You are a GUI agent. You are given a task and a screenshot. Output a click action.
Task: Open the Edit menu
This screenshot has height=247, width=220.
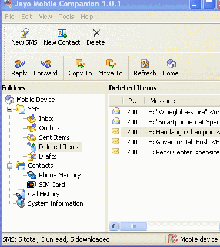pyautogui.click(x=26, y=17)
